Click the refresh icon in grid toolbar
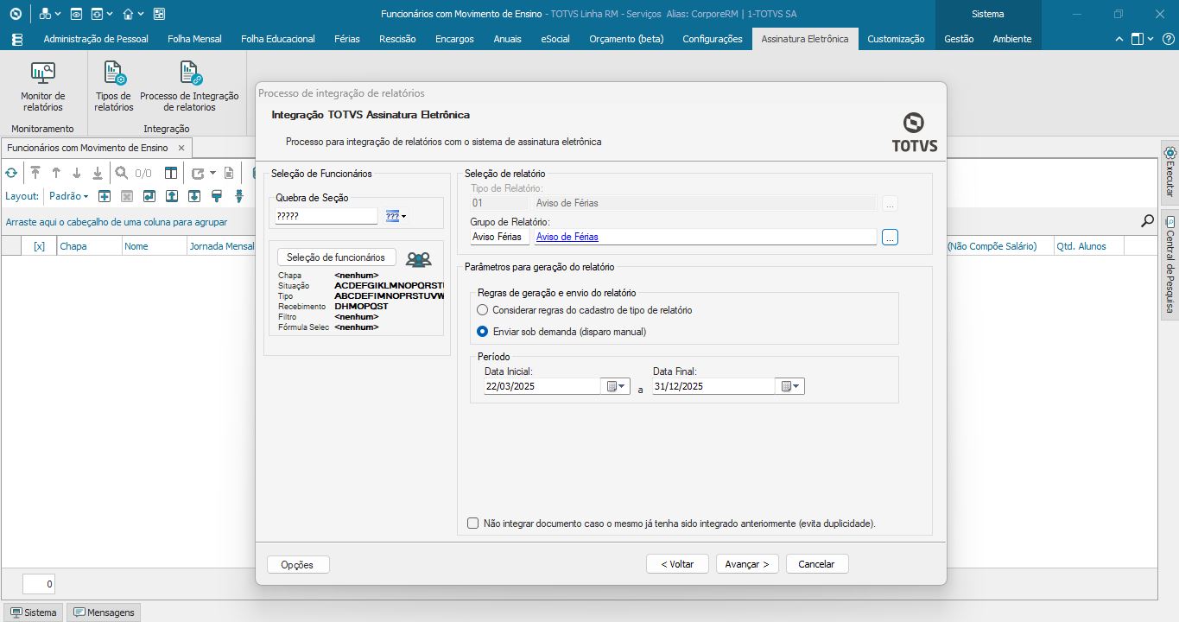Viewport: 1179px width, 622px height. (11, 173)
